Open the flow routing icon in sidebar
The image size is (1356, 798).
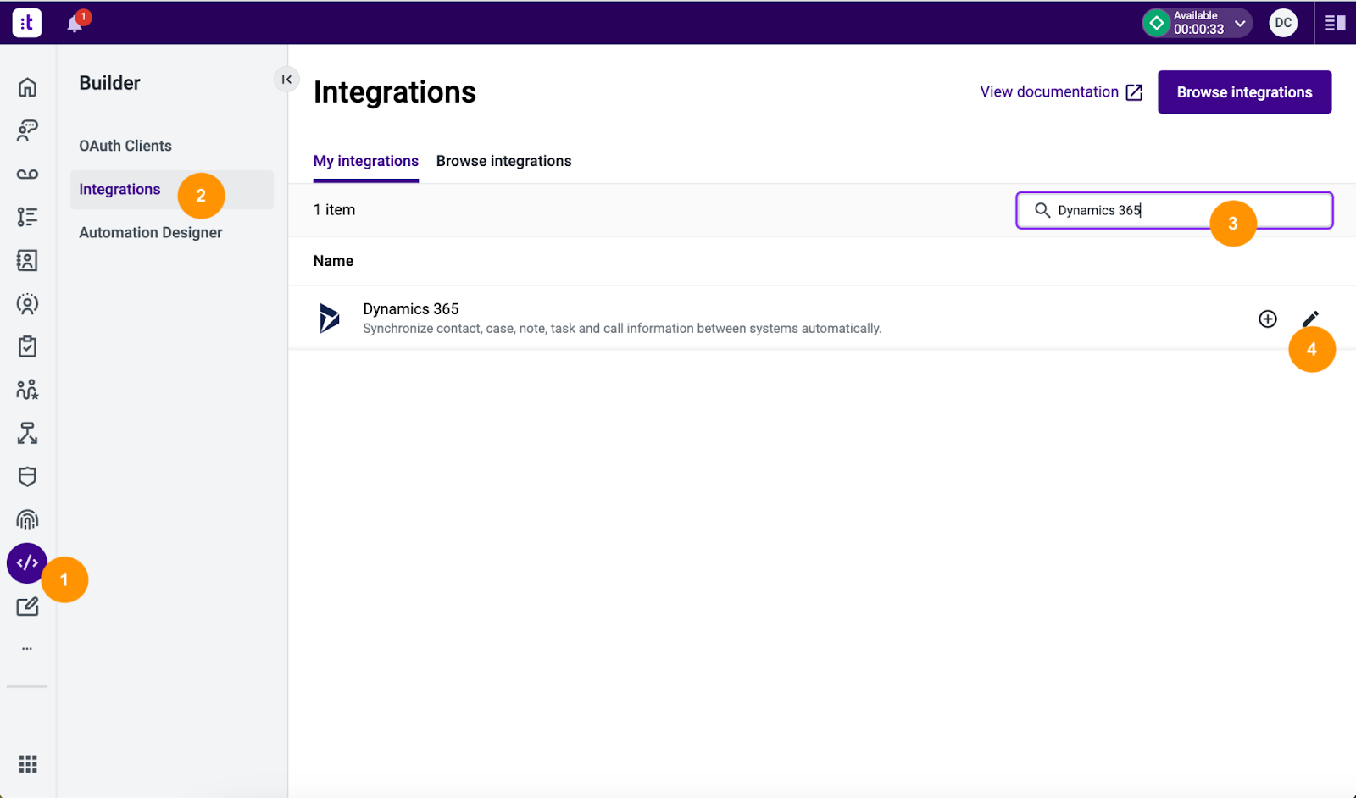click(x=27, y=433)
